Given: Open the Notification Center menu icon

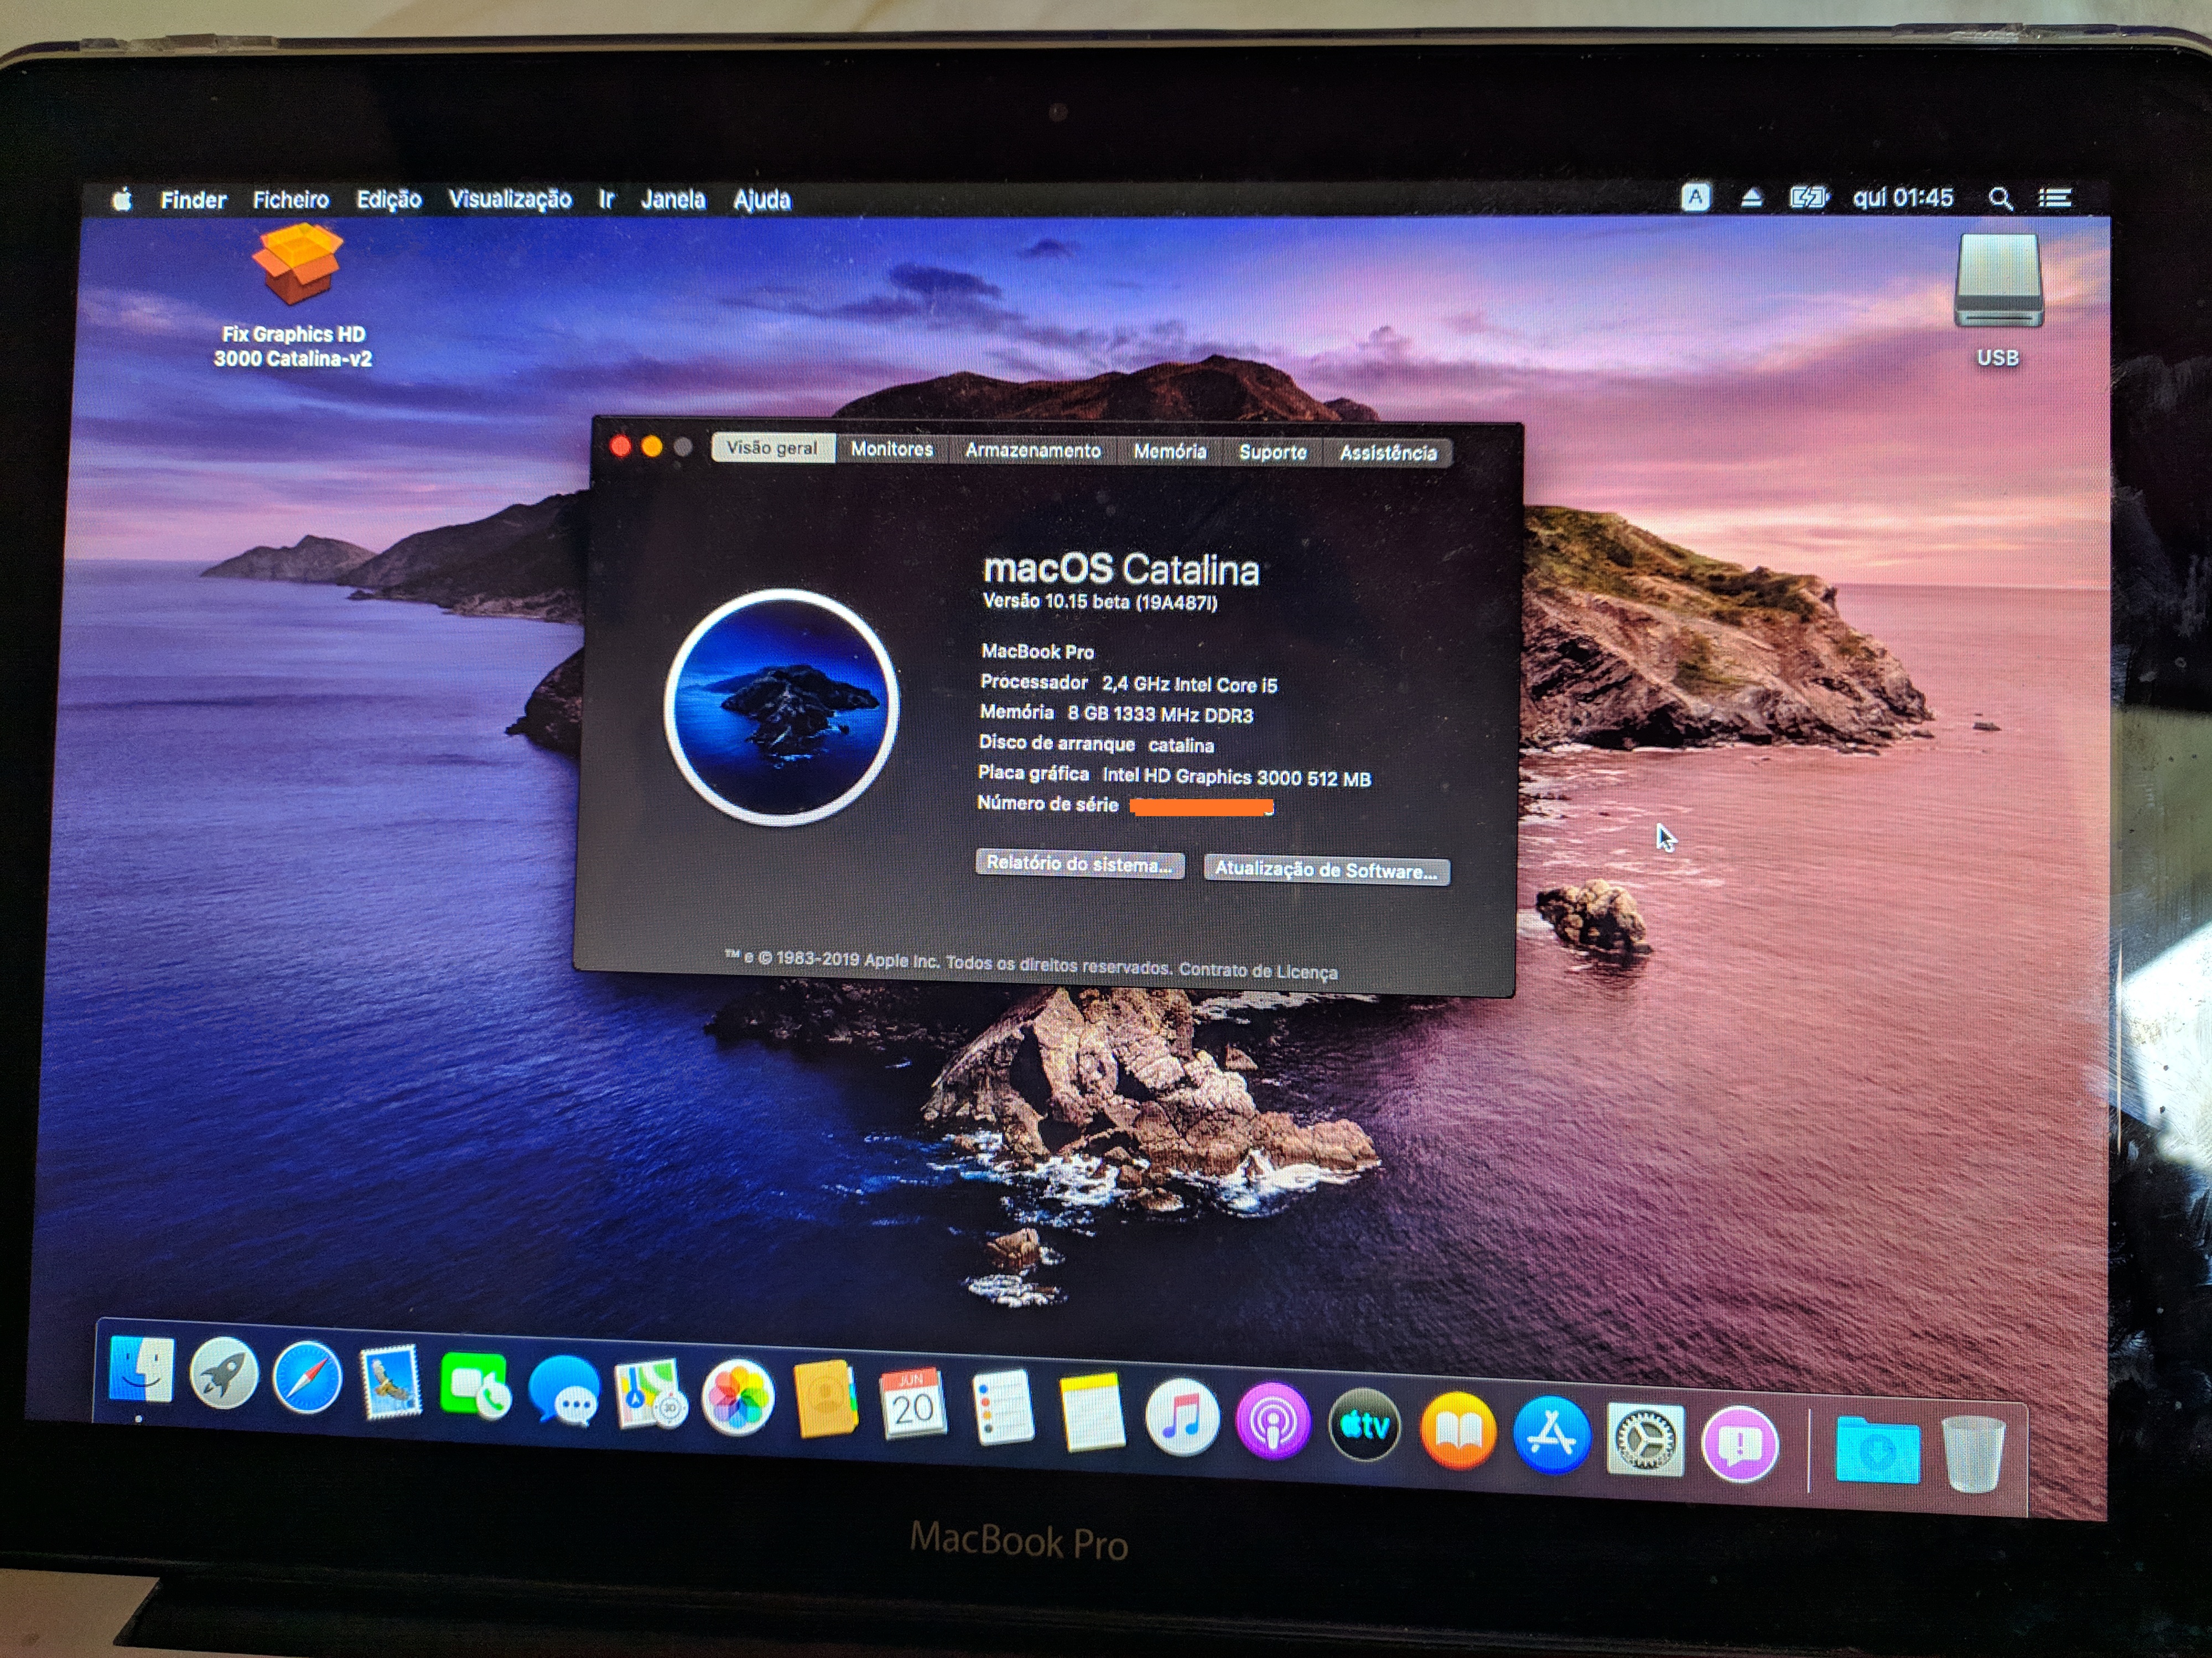Looking at the screenshot, I should (x=2054, y=199).
